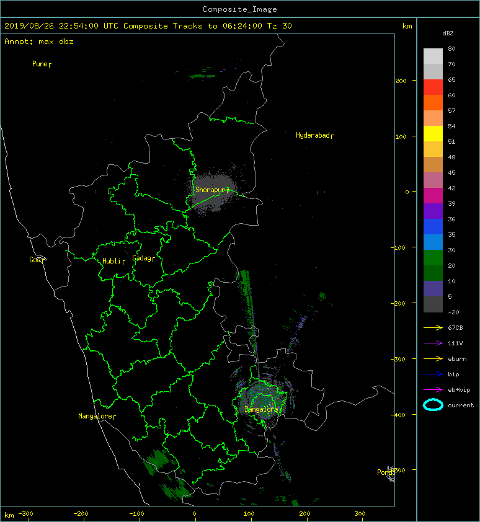Click the yellow eburn track arrow
Screen dimensions: 480x522
(x=433, y=359)
